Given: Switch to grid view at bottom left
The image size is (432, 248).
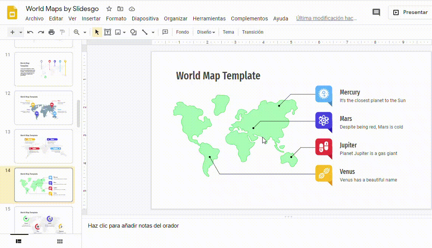Looking at the screenshot, I should pyautogui.click(x=60, y=241).
